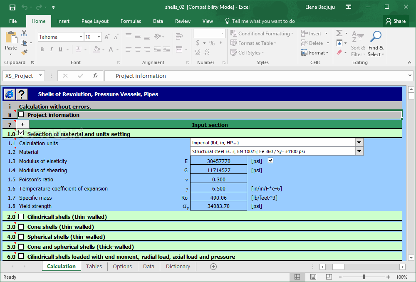416x282 pixels.
Task: Click the Merge & Center icon
Action: pyautogui.click(x=179, y=49)
